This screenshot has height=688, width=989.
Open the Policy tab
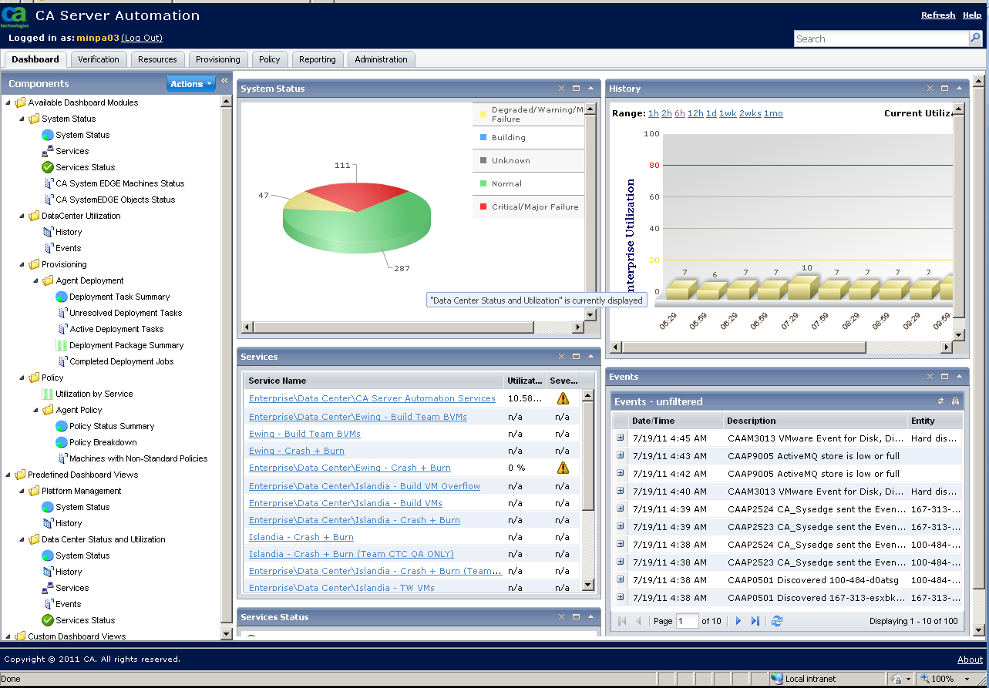pos(270,59)
